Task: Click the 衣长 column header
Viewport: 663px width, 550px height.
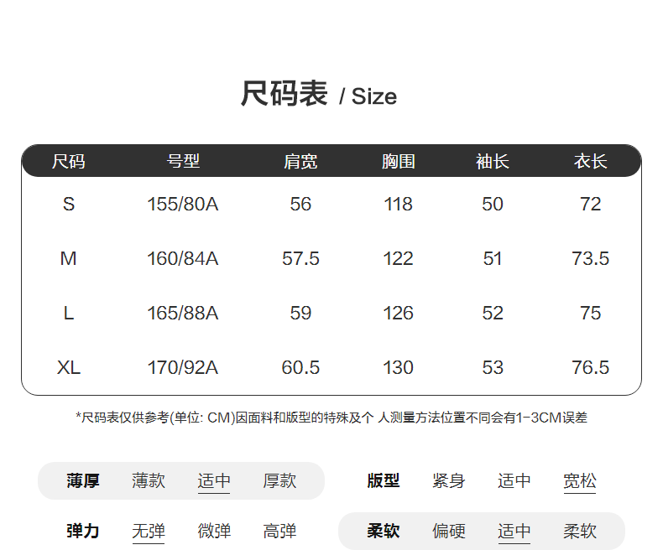Action: click(x=590, y=161)
